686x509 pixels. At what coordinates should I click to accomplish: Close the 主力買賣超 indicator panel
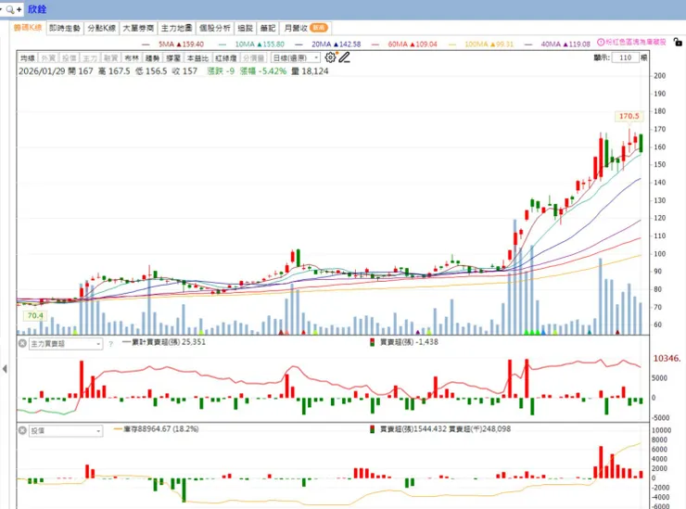click(x=22, y=344)
